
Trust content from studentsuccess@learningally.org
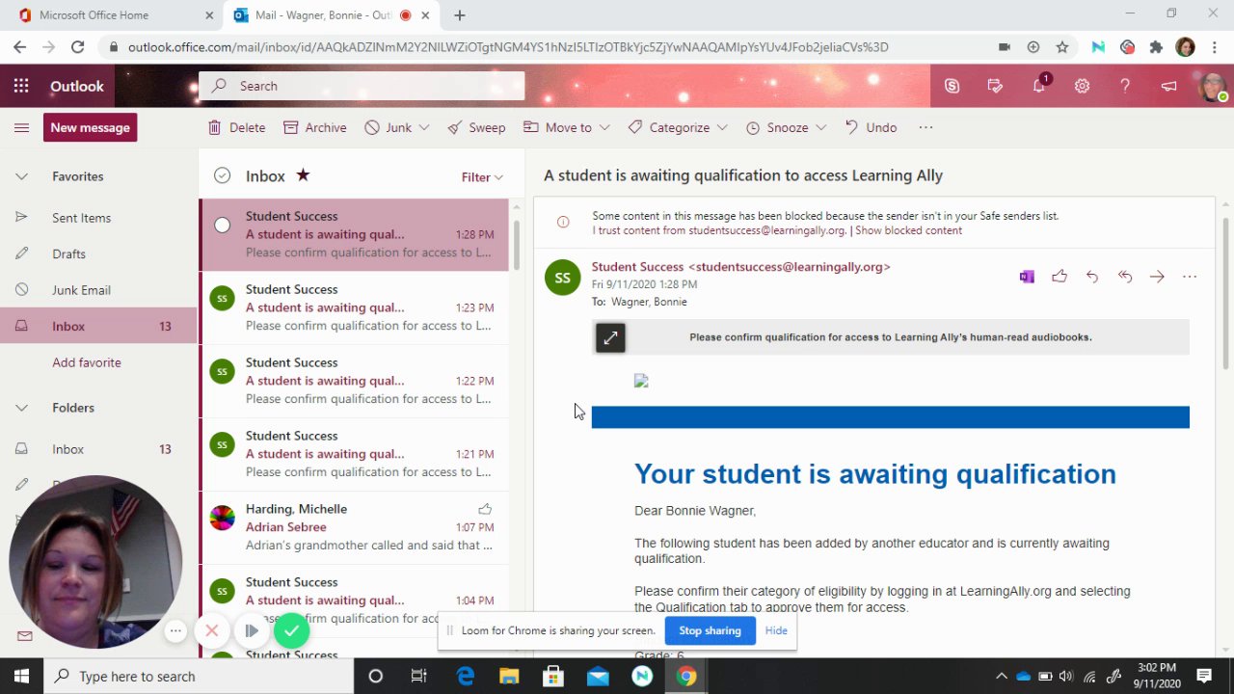click(718, 230)
